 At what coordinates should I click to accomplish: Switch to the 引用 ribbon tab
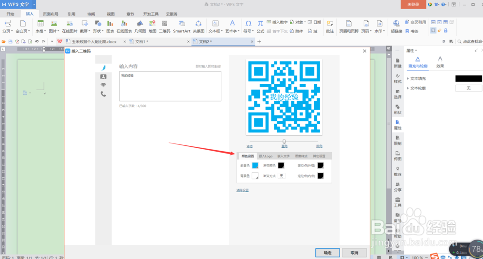point(71,14)
